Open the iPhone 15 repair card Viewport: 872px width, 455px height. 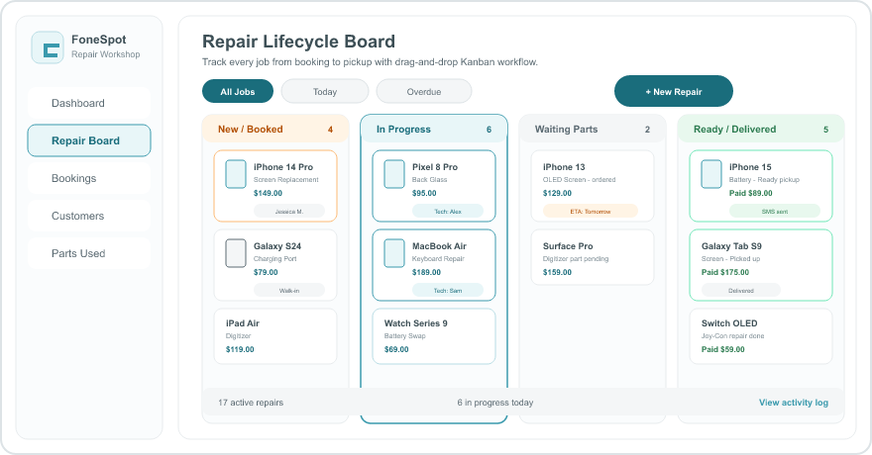coord(761,186)
